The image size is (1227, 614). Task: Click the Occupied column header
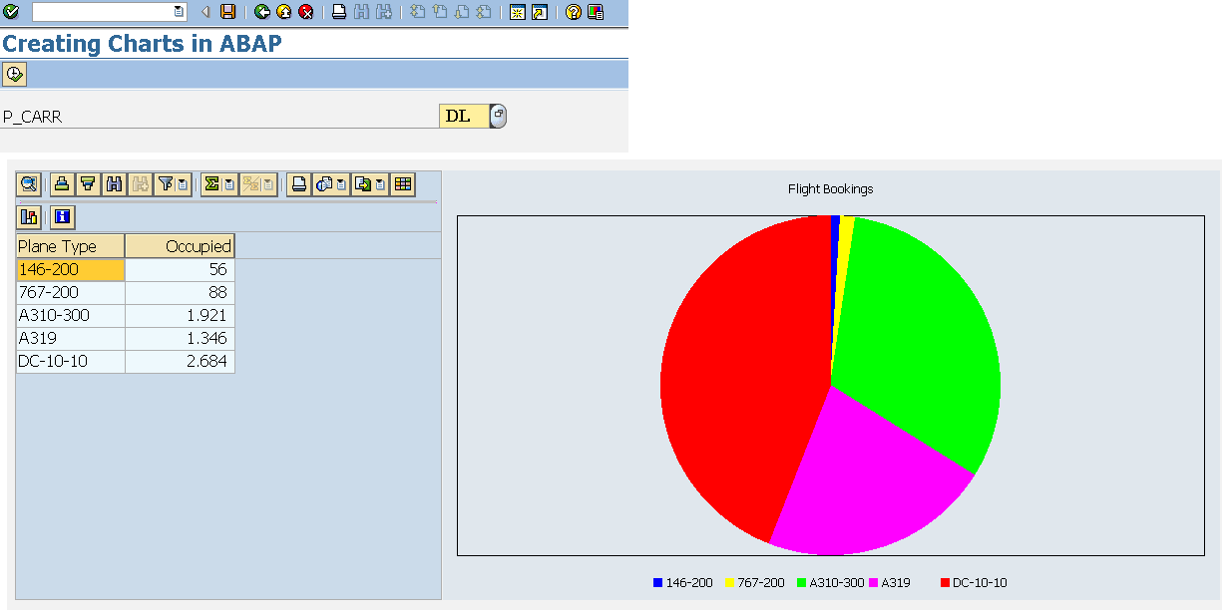tap(180, 246)
